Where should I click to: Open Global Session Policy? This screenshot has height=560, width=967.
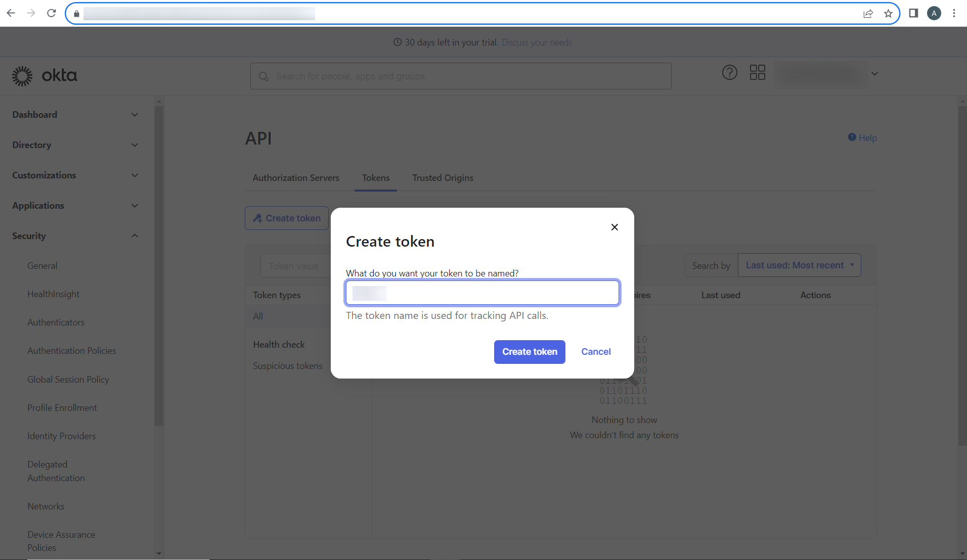click(x=68, y=380)
